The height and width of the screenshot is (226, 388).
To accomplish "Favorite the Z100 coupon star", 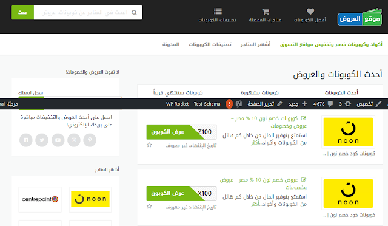I will 149,145.
